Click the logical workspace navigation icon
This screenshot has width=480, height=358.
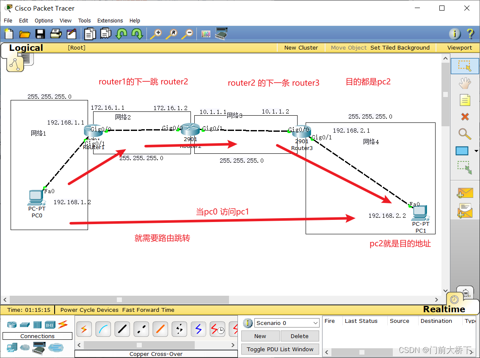(15, 64)
